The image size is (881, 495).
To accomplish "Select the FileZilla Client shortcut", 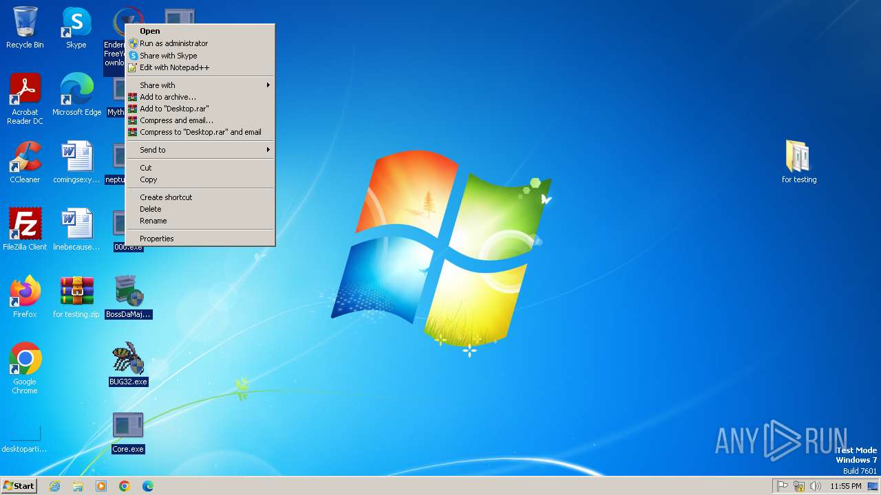I will pos(25,230).
